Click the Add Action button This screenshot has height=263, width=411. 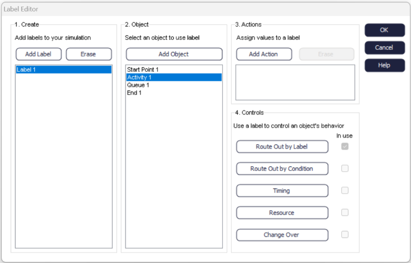pos(263,54)
